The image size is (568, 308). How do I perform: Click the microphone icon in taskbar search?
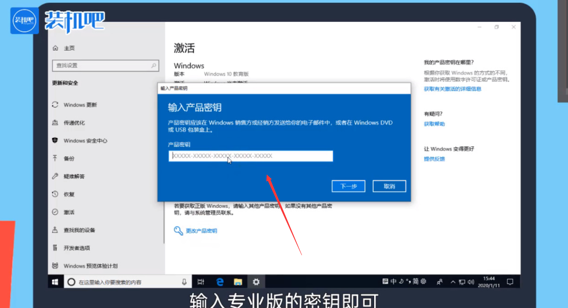tap(184, 282)
